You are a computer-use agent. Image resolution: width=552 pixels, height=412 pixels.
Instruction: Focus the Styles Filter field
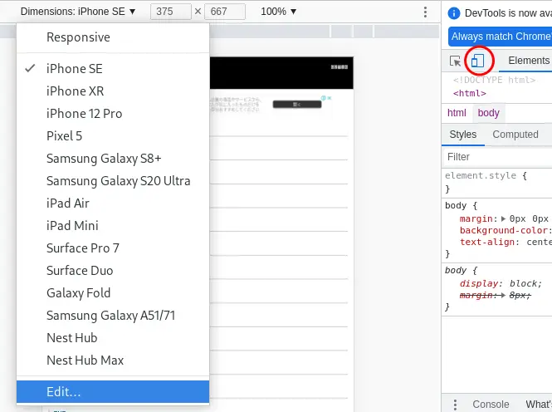pyautogui.click(x=496, y=157)
